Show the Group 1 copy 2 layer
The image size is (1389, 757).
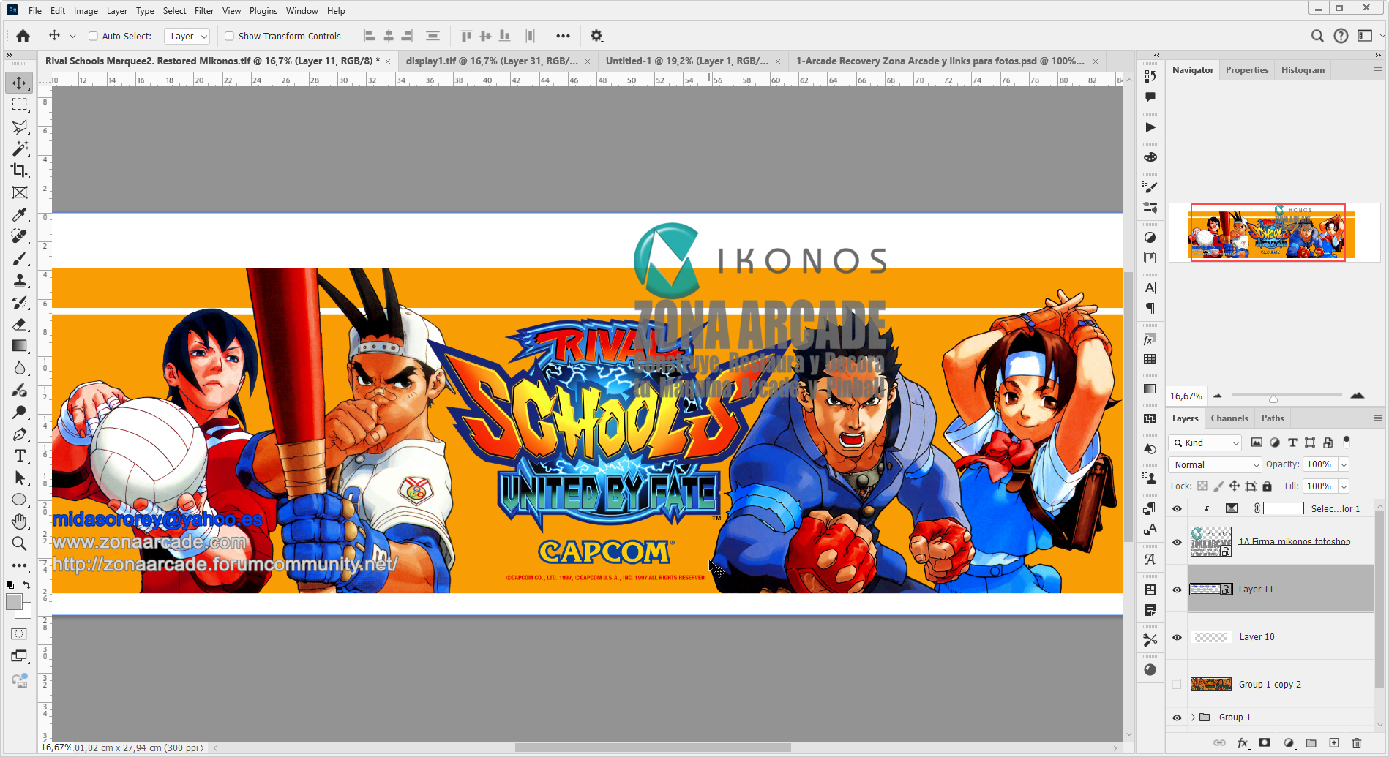(x=1177, y=685)
